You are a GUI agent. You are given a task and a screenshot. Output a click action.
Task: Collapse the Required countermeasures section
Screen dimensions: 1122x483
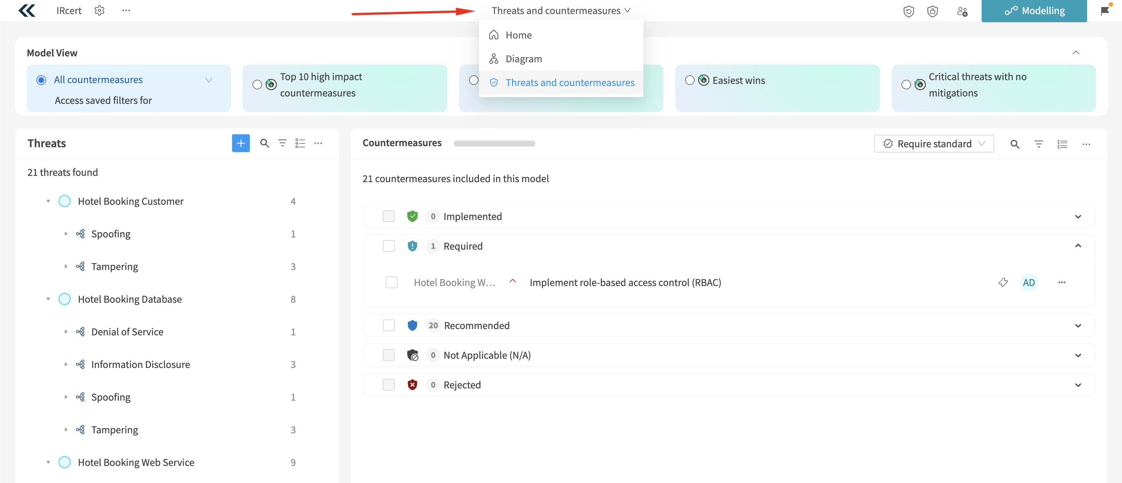click(1079, 246)
